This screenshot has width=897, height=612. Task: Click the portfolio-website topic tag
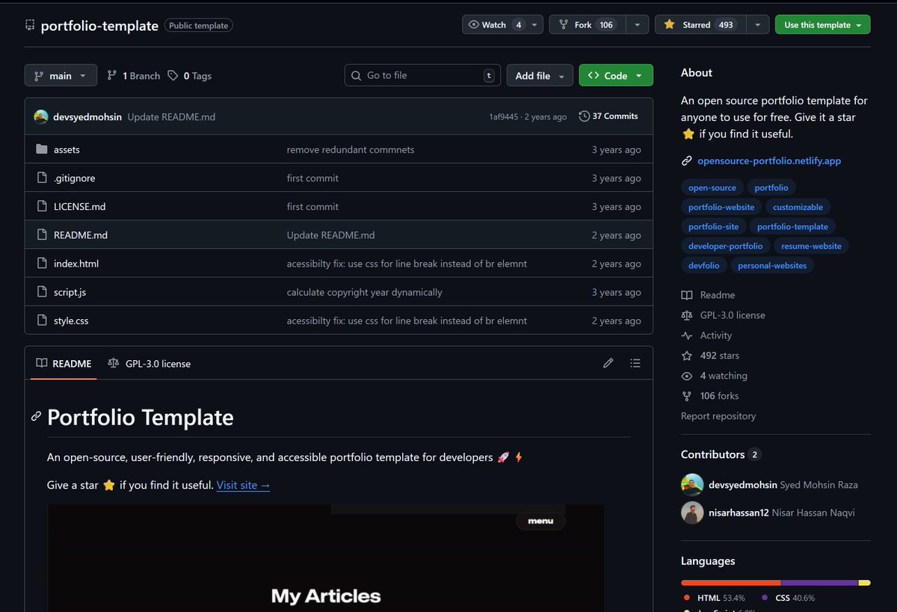click(721, 207)
